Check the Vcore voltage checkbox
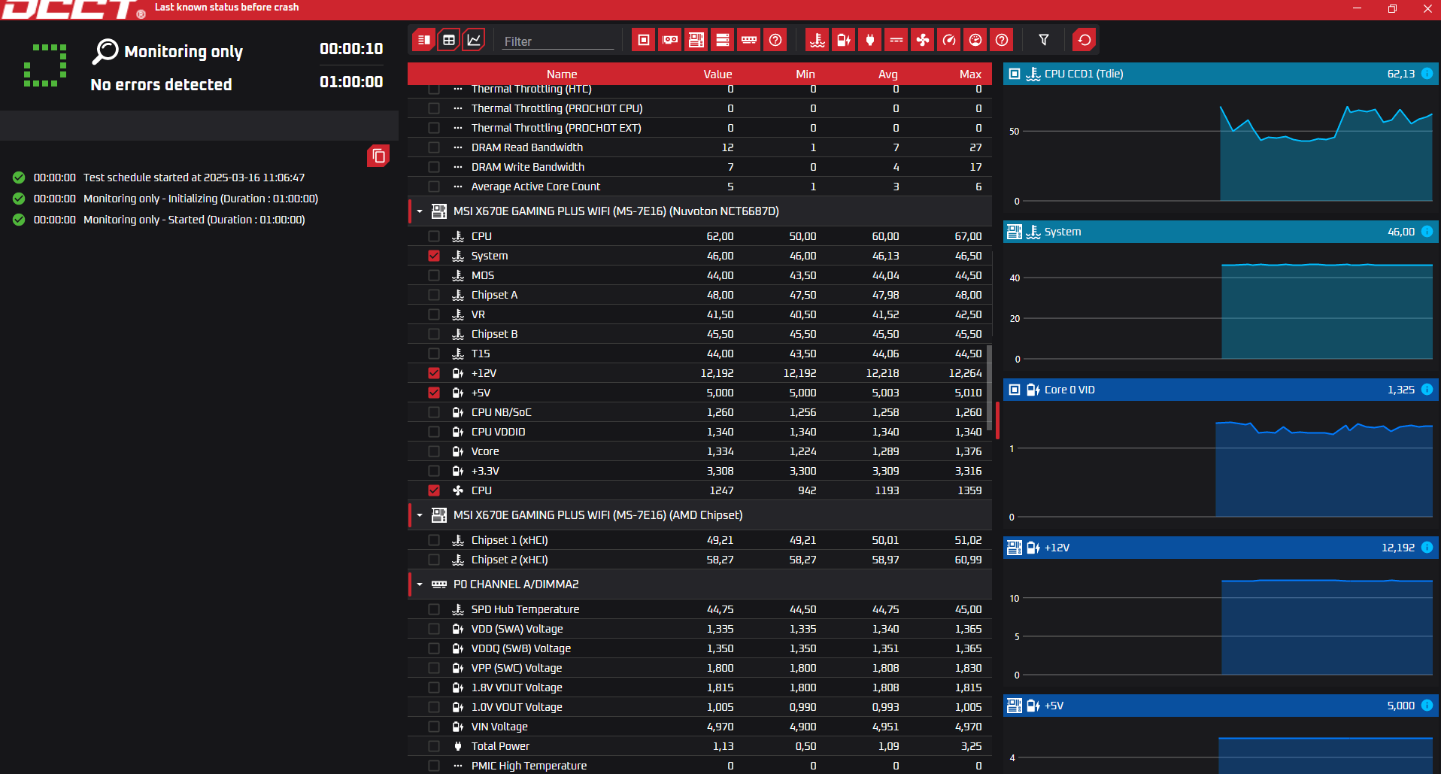Viewport: 1441px width, 774px height. click(x=434, y=451)
